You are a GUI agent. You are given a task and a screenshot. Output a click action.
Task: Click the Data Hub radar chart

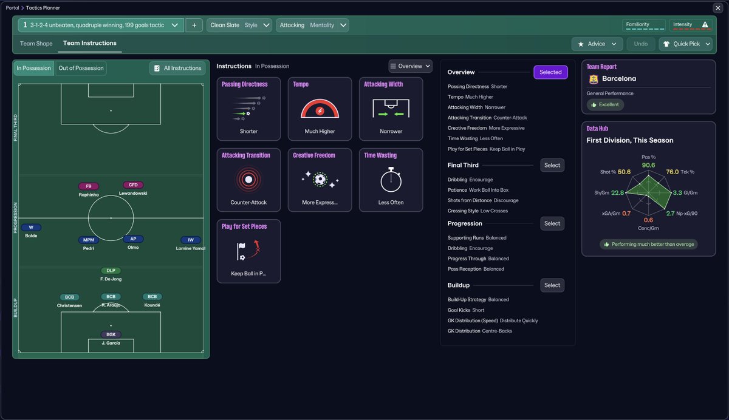648,194
